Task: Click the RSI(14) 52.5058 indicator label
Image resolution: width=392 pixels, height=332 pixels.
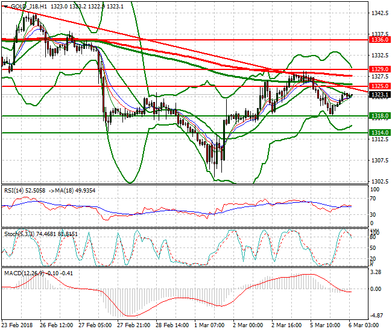Action: click(25, 191)
